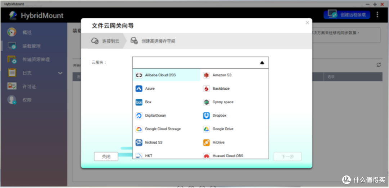Choose the hicloud S3 icon
The image size is (389, 188).
(139, 142)
